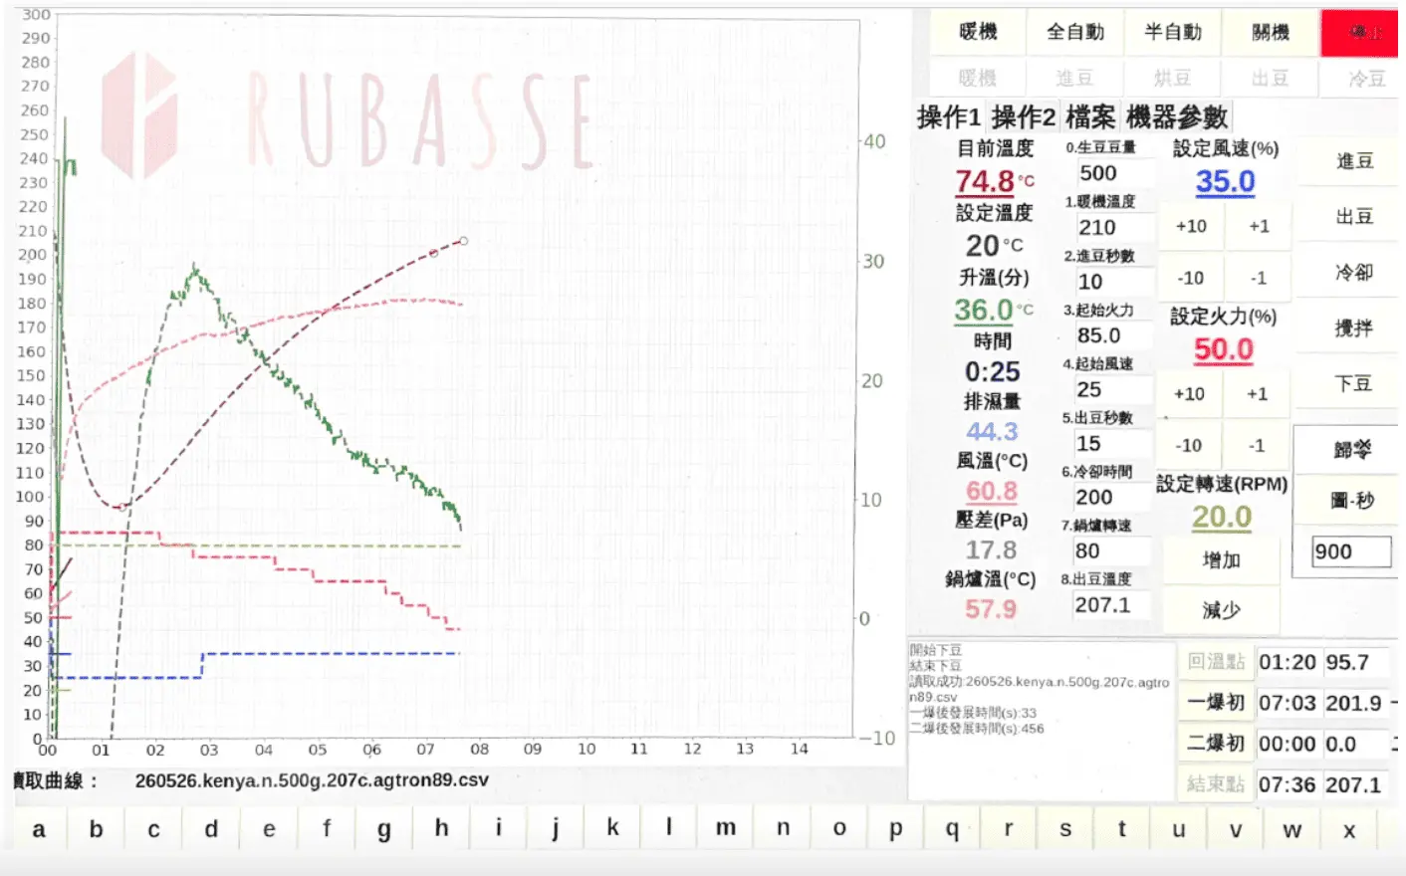Click 減少 to lower drum RPM
Image resolution: width=1406 pixels, height=876 pixels.
[1222, 610]
